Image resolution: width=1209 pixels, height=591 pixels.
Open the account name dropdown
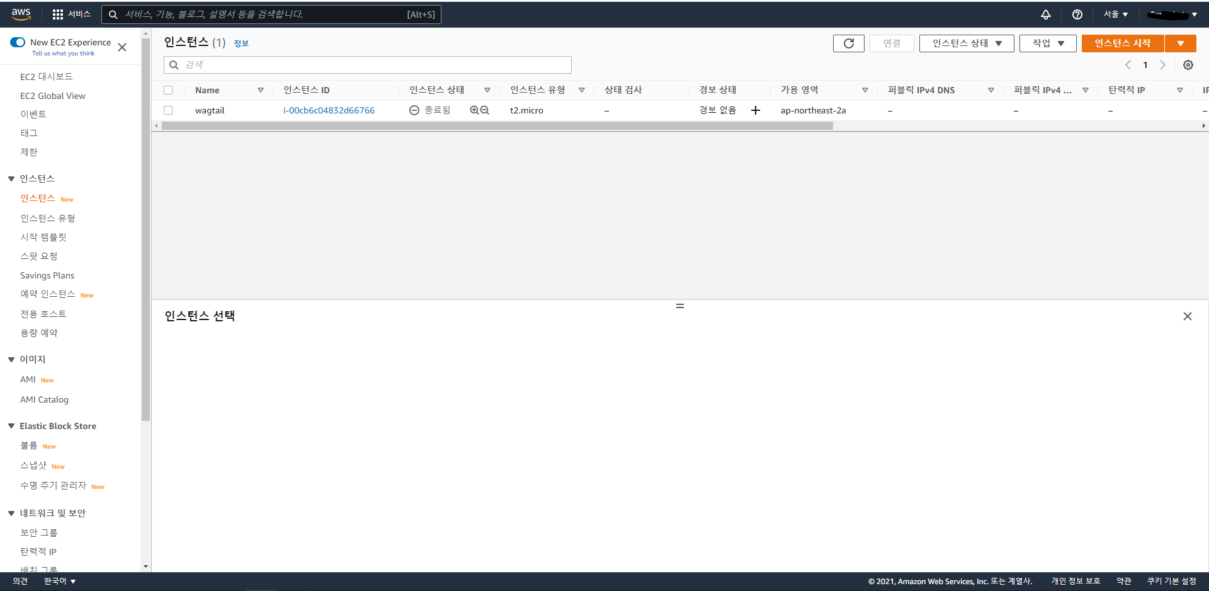pyautogui.click(x=1172, y=14)
